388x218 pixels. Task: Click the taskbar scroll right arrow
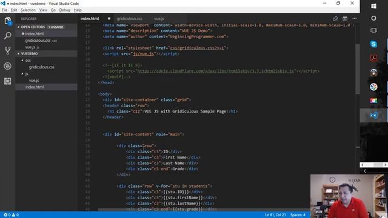point(386,165)
